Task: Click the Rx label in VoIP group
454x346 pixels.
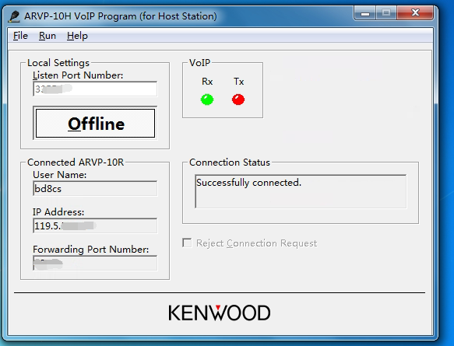Action: [x=207, y=82]
